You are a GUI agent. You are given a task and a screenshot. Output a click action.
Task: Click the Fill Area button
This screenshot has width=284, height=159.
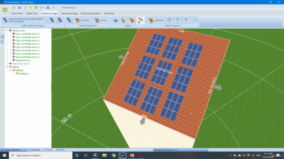click(x=82, y=20)
